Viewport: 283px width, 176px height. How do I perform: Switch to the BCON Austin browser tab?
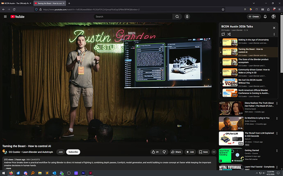(16, 3)
